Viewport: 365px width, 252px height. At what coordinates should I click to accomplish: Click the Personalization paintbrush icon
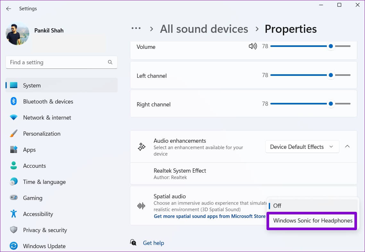(13, 133)
